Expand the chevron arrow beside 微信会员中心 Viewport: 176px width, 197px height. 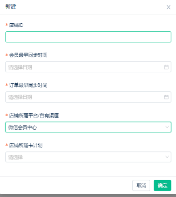[x=167, y=127]
